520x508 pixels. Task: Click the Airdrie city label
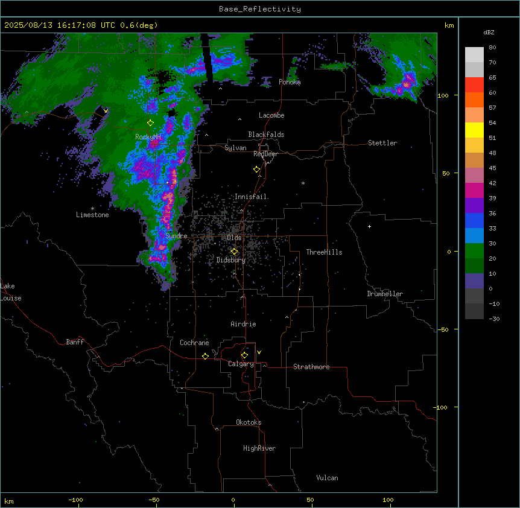(x=244, y=324)
